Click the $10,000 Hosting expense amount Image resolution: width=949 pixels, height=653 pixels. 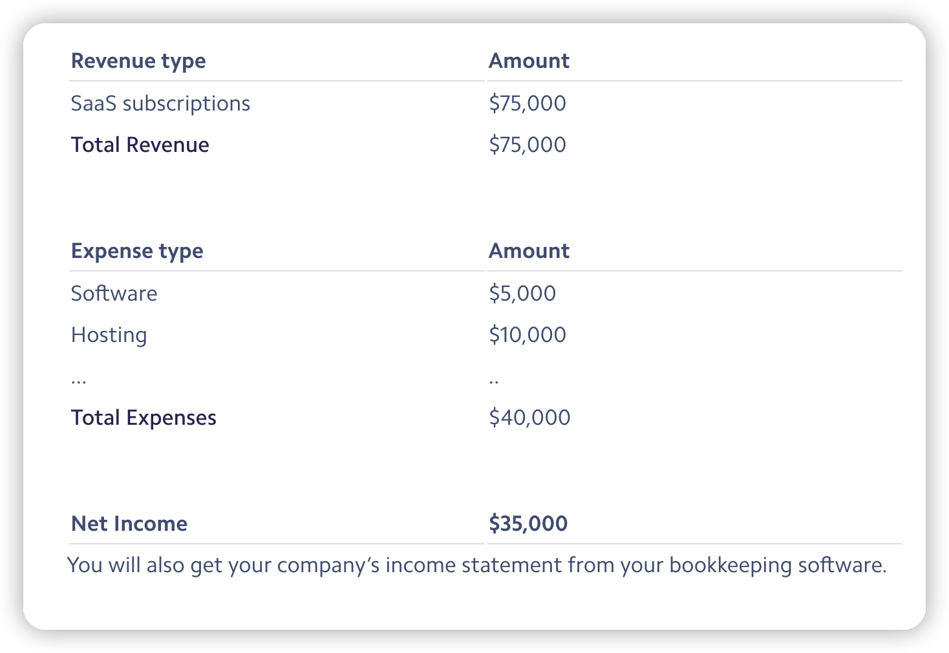(x=527, y=336)
